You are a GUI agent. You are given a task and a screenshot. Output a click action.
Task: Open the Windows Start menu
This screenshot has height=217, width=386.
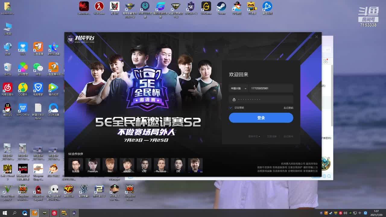coord(5,213)
